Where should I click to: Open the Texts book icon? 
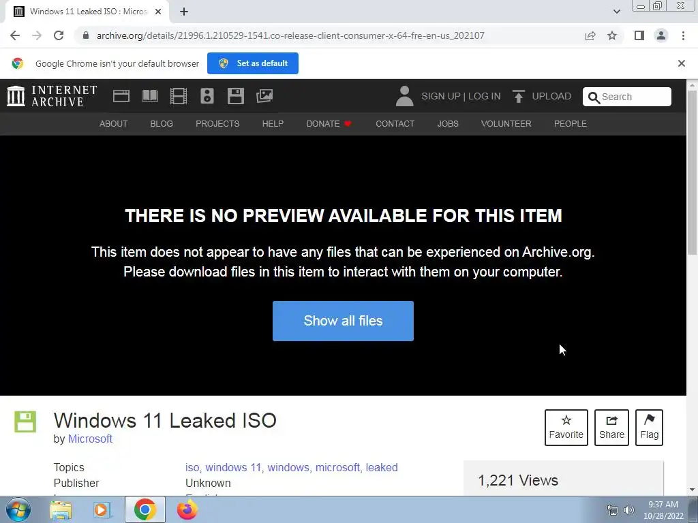coord(149,96)
